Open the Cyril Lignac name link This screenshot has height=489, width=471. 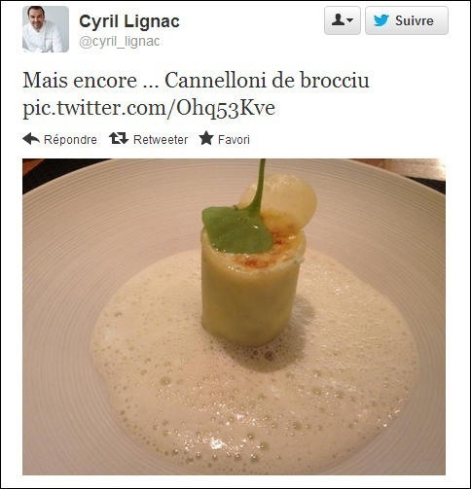pyautogui.click(x=129, y=21)
